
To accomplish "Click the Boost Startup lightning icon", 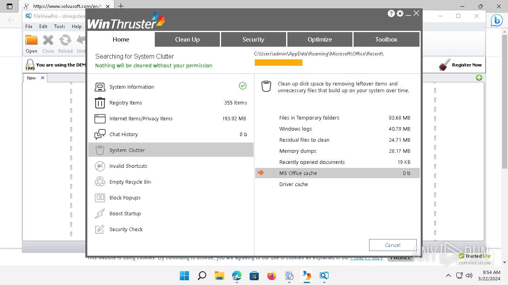I will [x=100, y=214].
